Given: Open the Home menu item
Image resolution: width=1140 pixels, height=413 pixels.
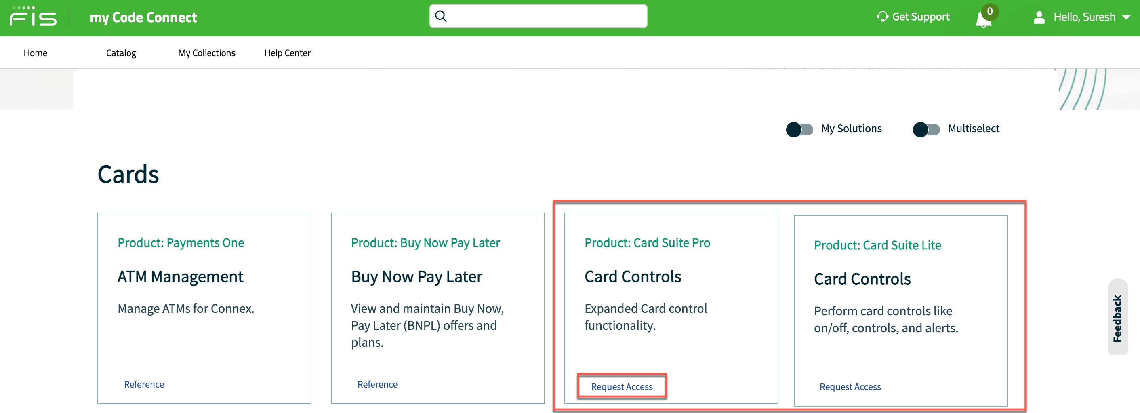Looking at the screenshot, I should pos(36,53).
